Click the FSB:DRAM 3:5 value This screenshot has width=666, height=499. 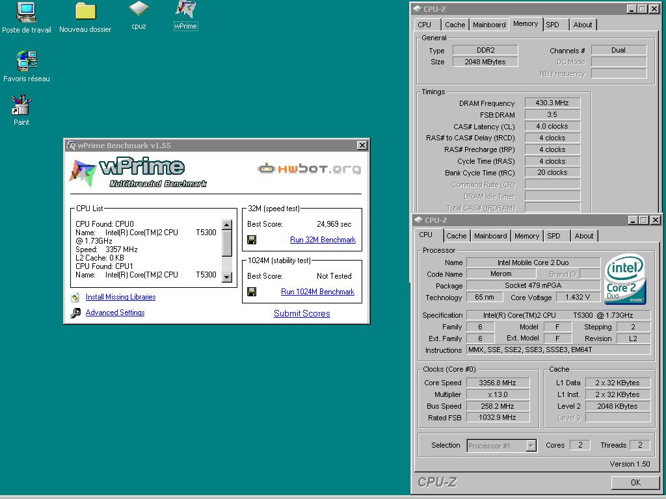(x=552, y=114)
